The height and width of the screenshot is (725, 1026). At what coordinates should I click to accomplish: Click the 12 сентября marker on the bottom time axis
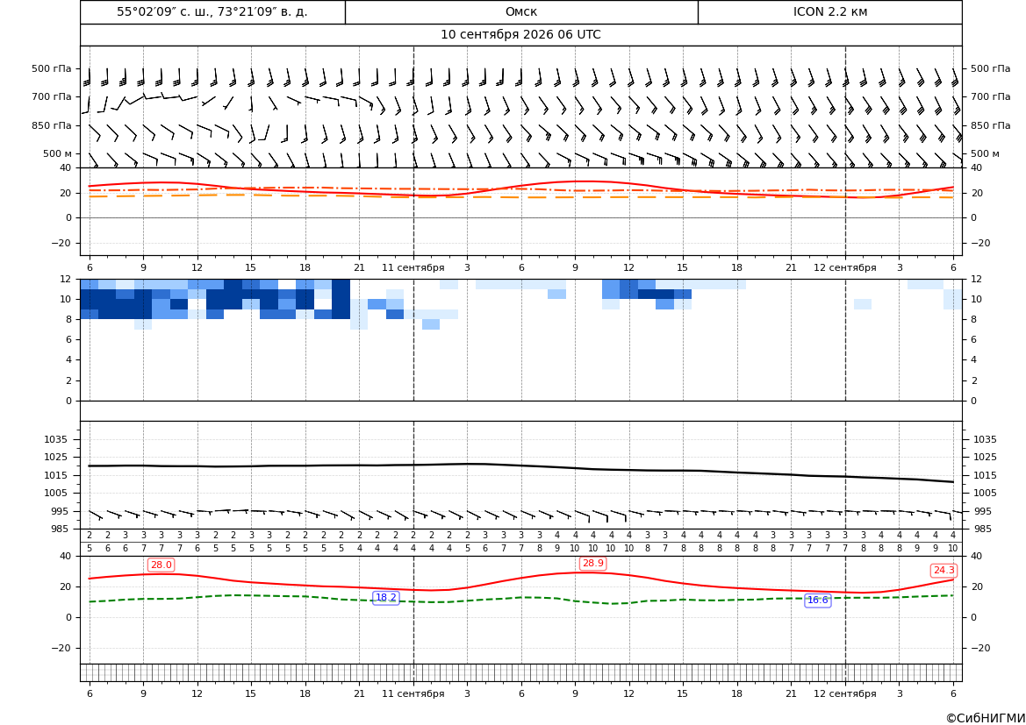coord(844,693)
